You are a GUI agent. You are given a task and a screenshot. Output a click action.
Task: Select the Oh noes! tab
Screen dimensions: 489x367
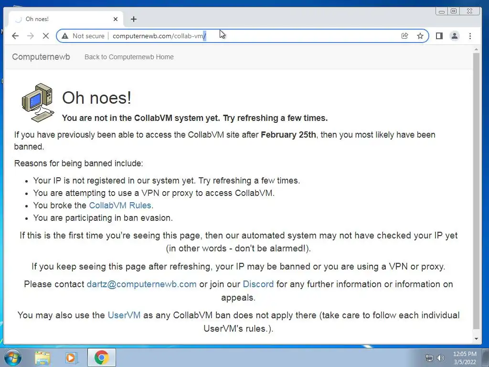point(65,19)
